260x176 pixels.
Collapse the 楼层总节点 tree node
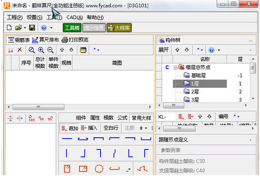pyautogui.click(x=175, y=67)
